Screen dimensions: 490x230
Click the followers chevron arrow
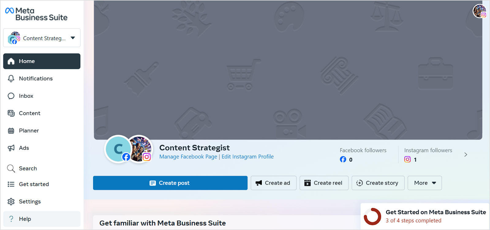click(466, 155)
